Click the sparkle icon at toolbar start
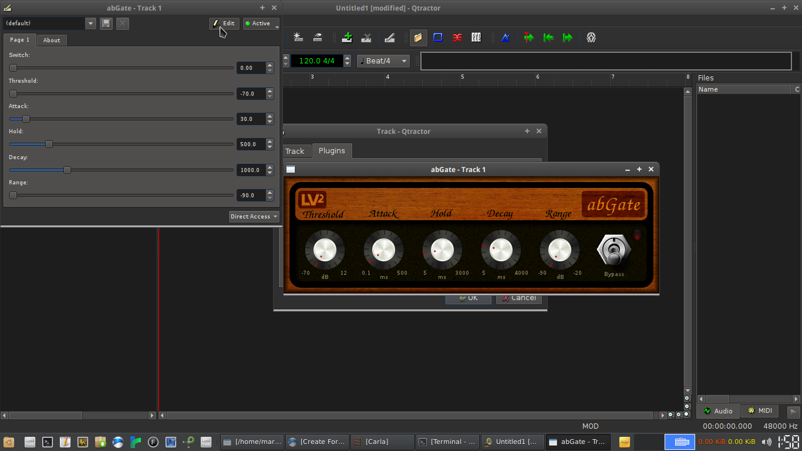This screenshot has width=802, height=451. [298, 38]
